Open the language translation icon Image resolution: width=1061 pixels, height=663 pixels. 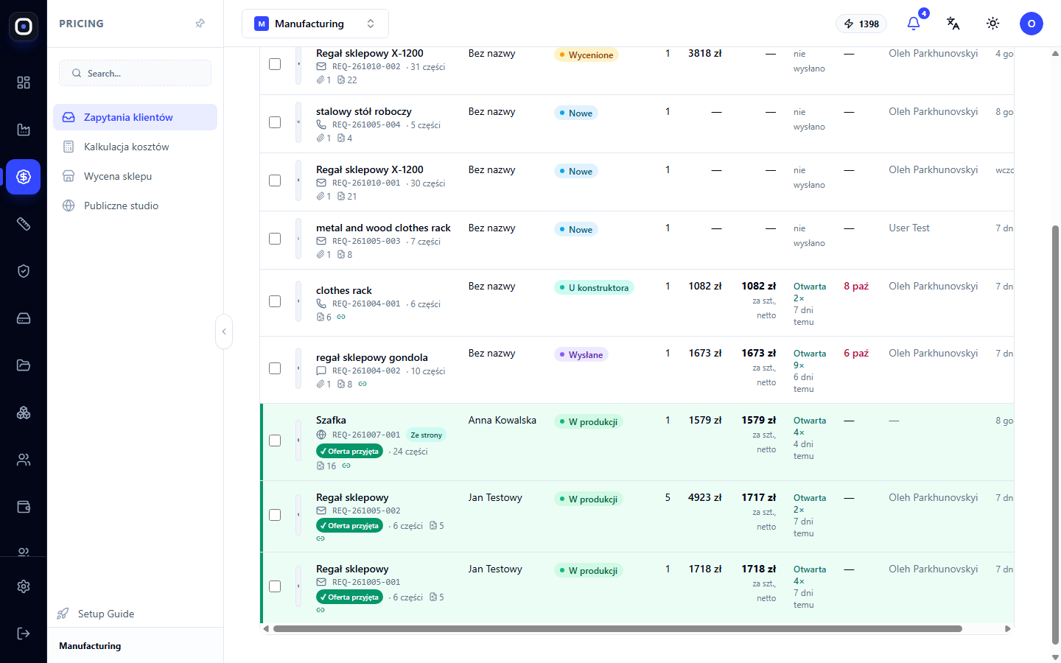click(953, 24)
